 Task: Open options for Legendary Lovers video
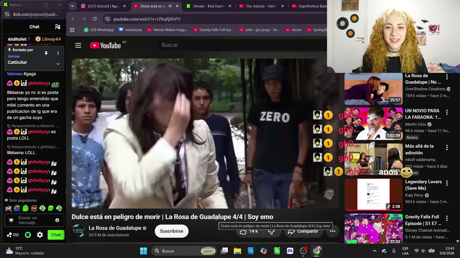pyautogui.click(x=447, y=183)
